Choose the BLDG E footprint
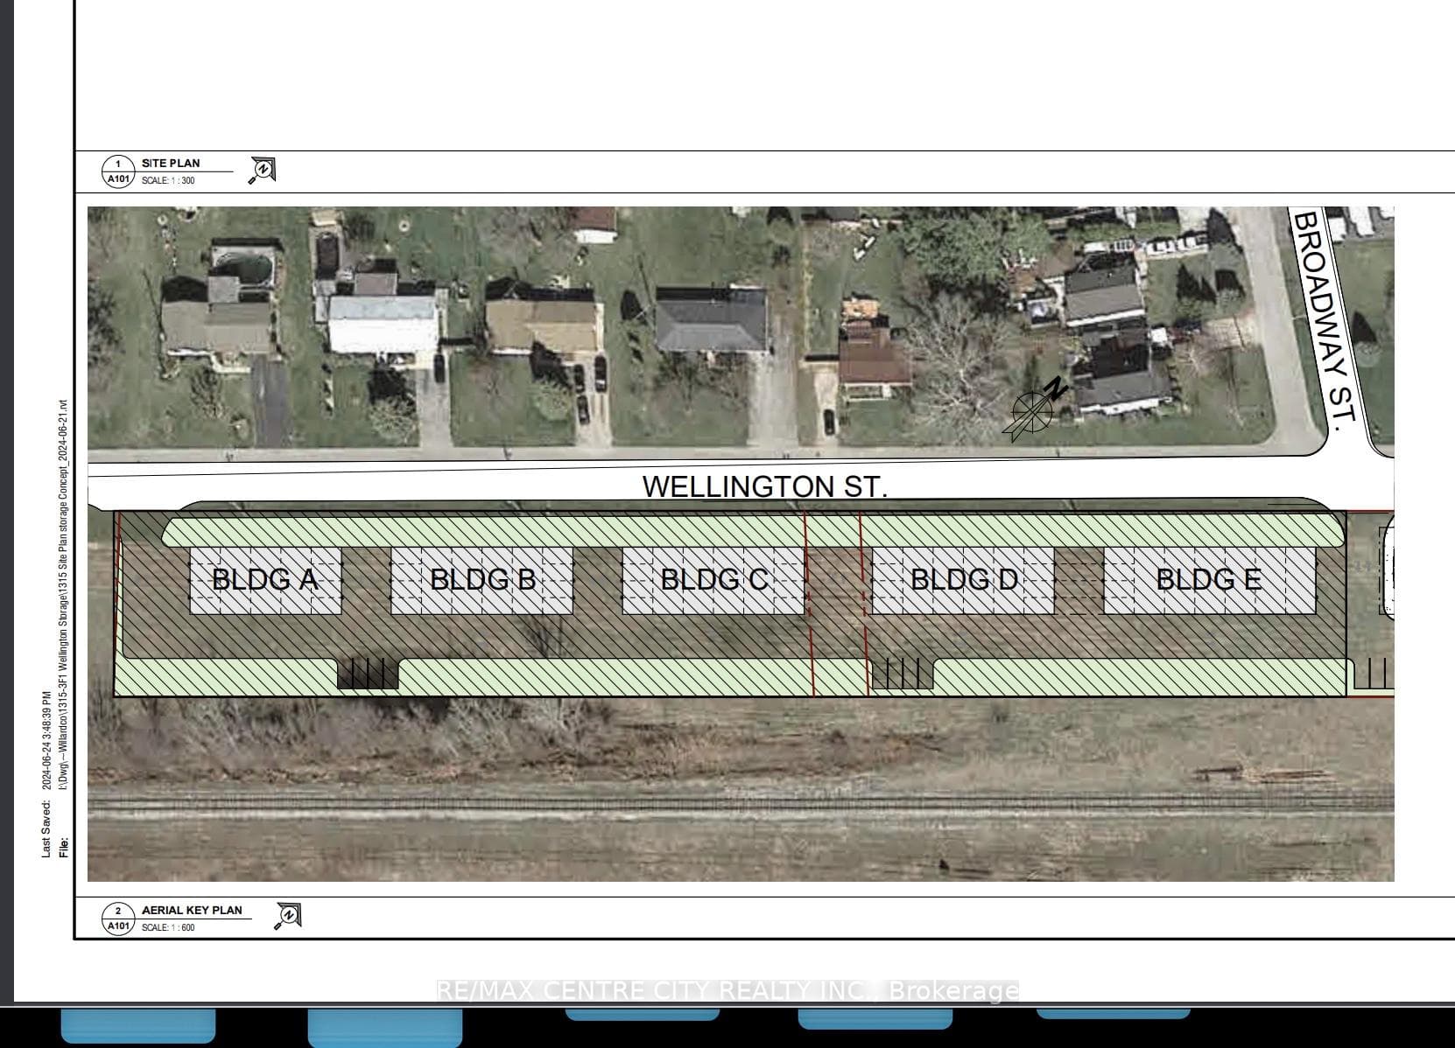The height and width of the screenshot is (1048, 1455). pos(1210,580)
